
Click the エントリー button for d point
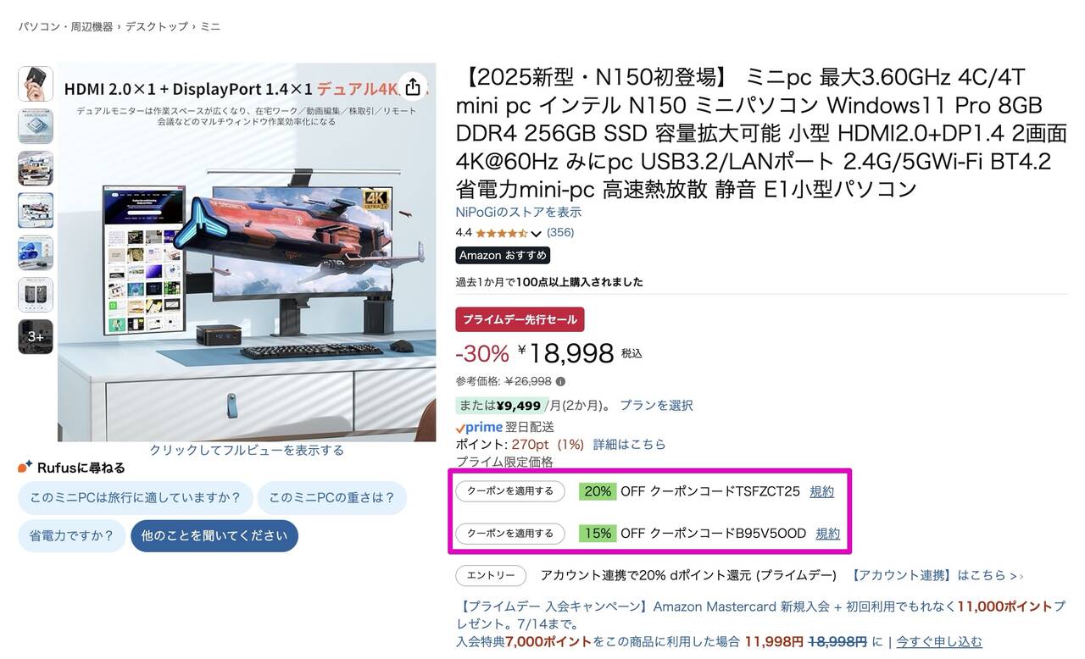click(x=491, y=575)
